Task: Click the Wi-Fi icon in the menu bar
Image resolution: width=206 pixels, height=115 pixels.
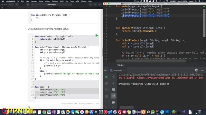Action: tap(167, 1)
